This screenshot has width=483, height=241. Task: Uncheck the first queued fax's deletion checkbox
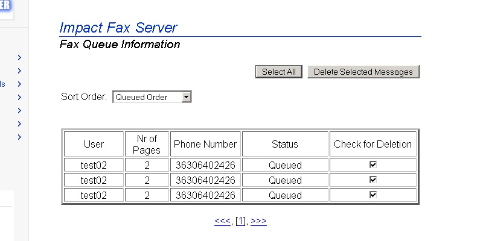(373, 164)
